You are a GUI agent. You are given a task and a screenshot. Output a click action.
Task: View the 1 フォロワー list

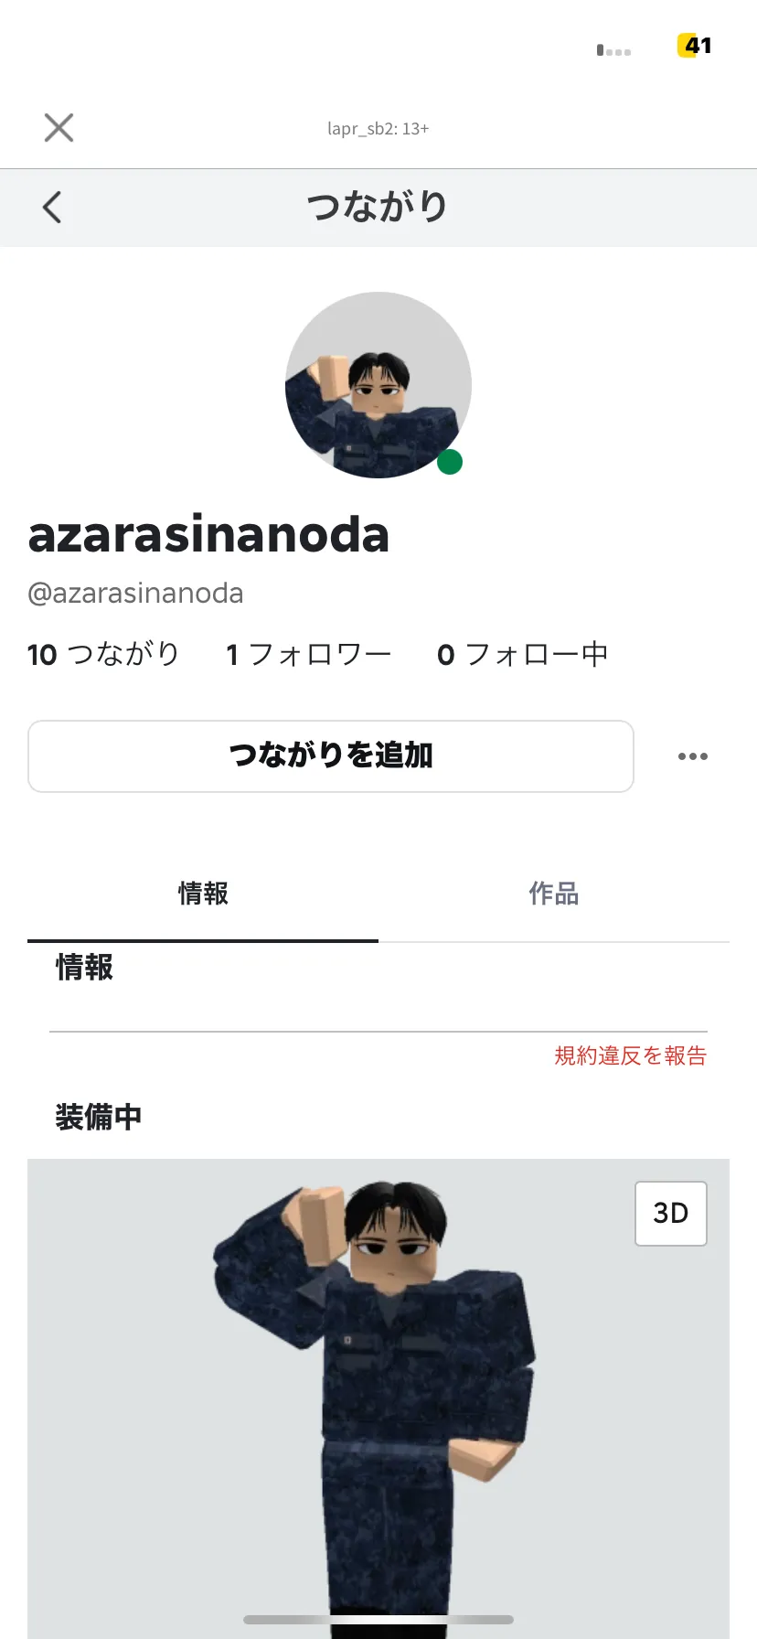tap(309, 654)
